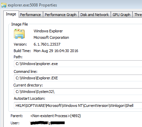Click the explorer.exe title bar folder icon
The image size is (142, 127).
[4, 5]
